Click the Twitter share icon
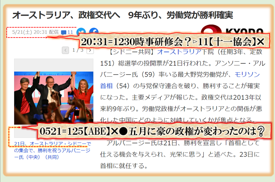The height and width of the screenshot is (182, 275). point(81,32)
